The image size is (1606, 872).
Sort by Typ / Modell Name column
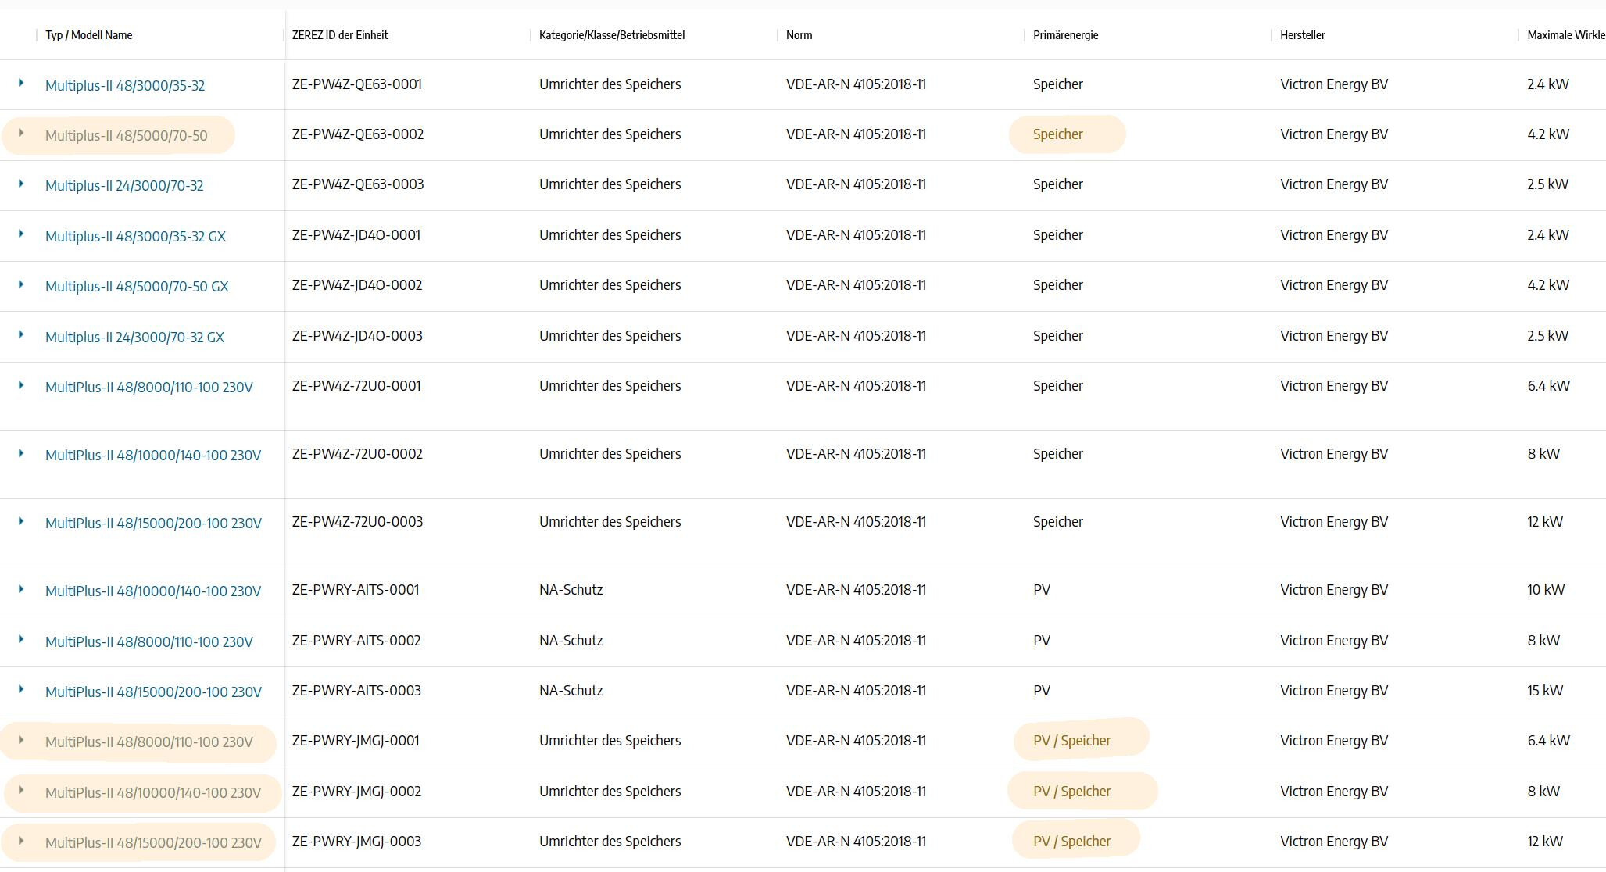88,35
